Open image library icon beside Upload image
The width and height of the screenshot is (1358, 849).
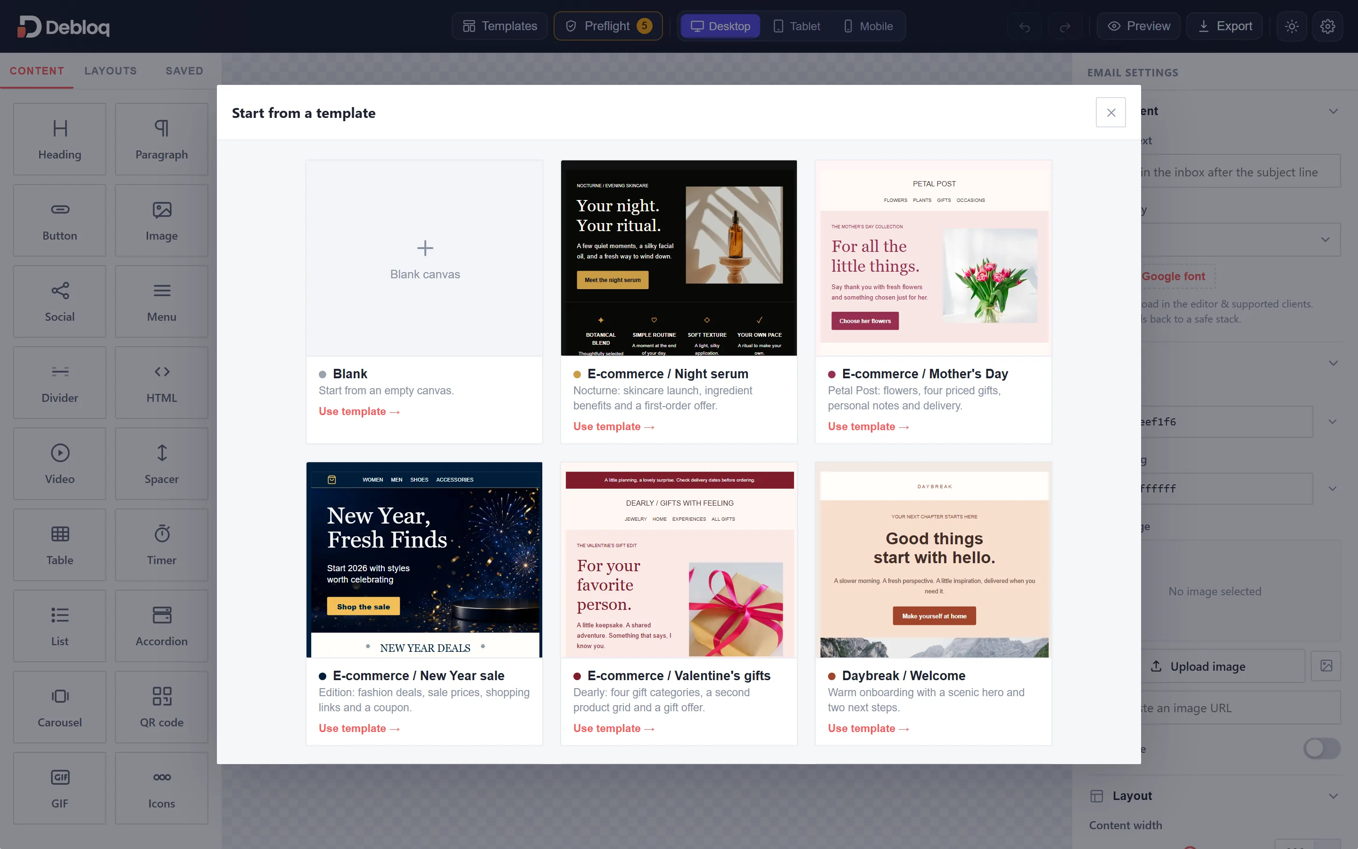[x=1326, y=666]
